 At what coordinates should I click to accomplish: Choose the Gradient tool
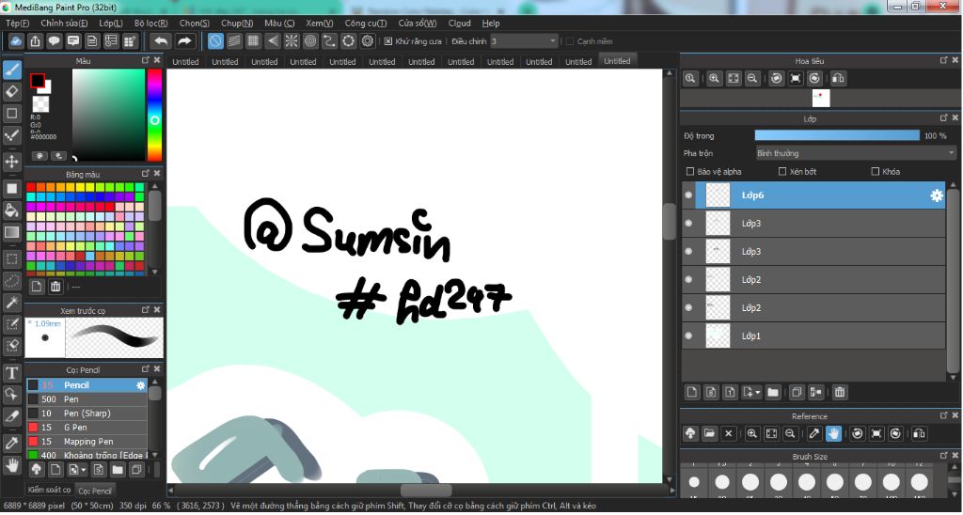(x=12, y=233)
